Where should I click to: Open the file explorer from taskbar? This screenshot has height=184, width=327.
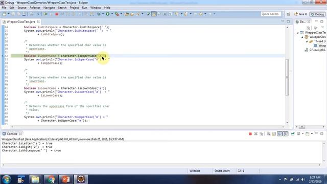pyautogui.click(x=35, y=179)
